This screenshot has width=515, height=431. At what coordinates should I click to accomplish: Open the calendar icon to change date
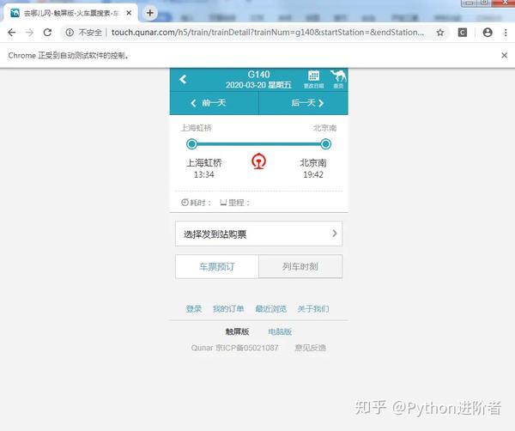(x=313, y=79)
